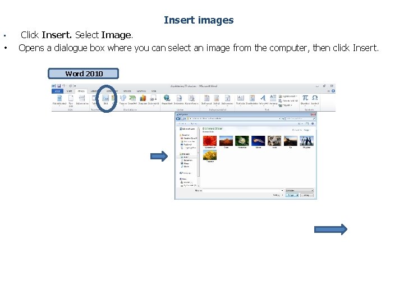This screenshot has width=404, height=303.
Task: Click the Quick Parts icon
Action: tap(252, 98)
